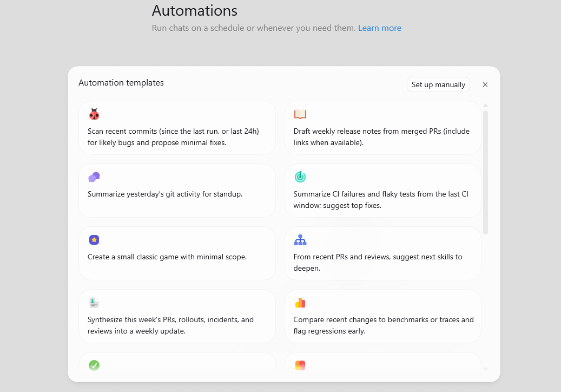Click the document weekly update icon
Image resolution: width=561 pixels, height=392 pixels.
[x=94, y=303]
